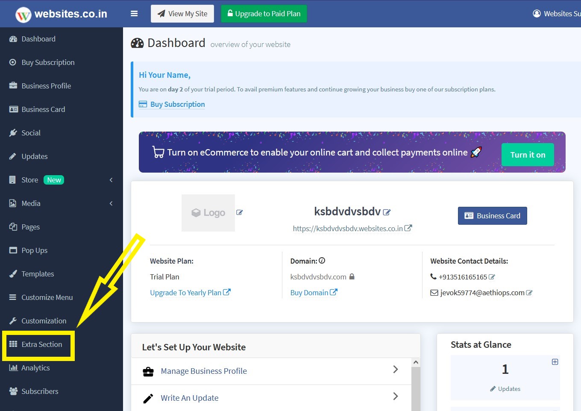Follow the Buy Domain link

[x=314, y=293]
